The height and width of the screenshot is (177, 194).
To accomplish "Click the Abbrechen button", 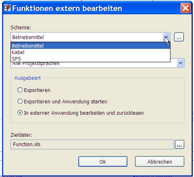I will click(160, 162).
